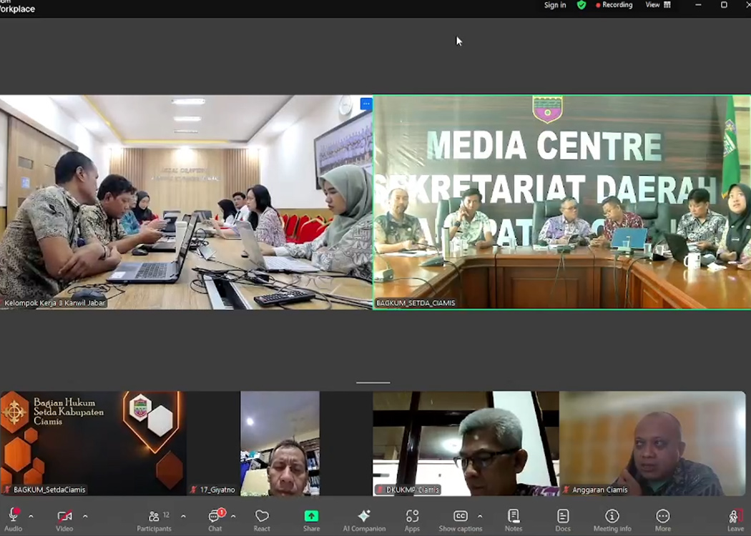Click the green Share screen icon
This screenshot has width=751, height=536.
click(311, 520)
